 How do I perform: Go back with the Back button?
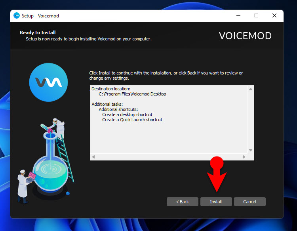point(183,202)
